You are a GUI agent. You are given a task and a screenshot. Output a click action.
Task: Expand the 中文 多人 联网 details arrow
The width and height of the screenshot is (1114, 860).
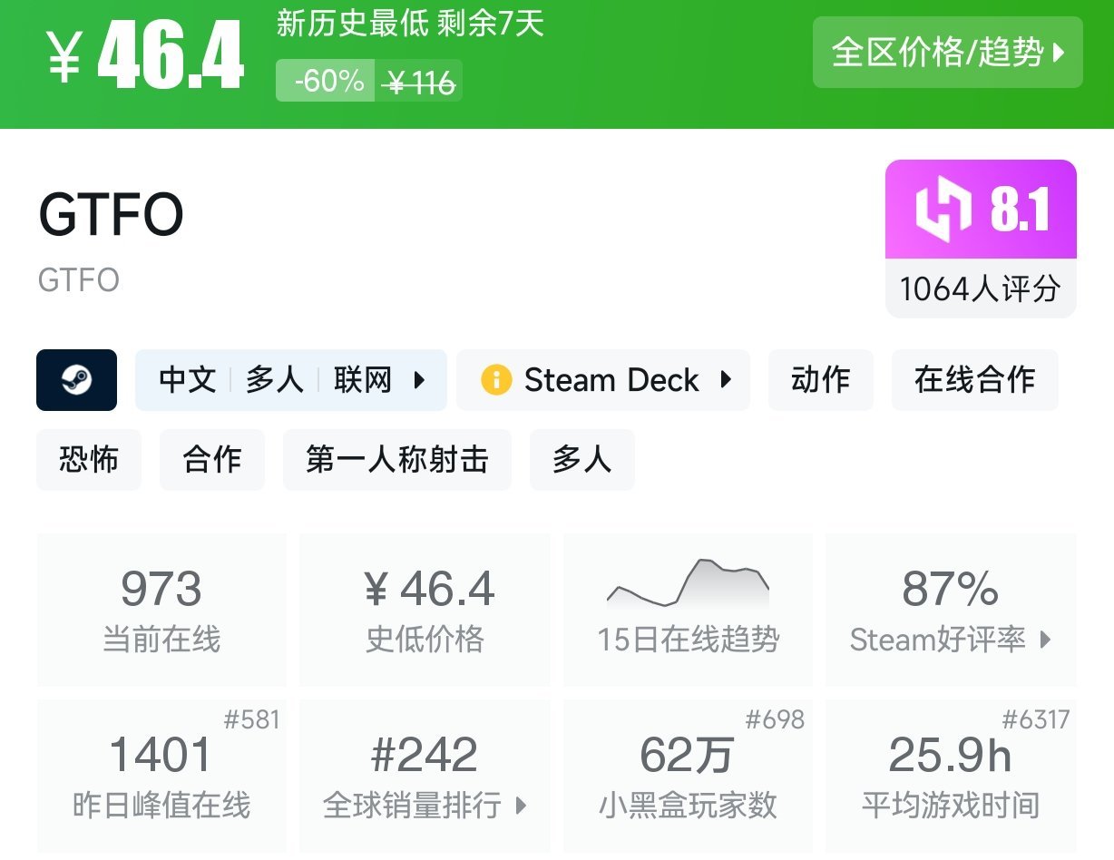tap(419, 380)
